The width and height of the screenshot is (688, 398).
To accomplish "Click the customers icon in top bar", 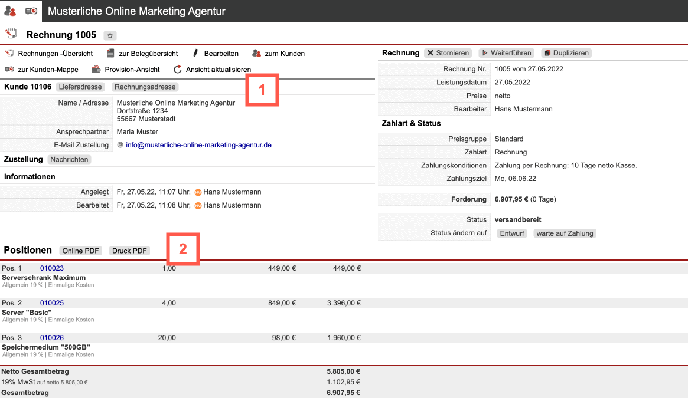I will pos(10,11).
